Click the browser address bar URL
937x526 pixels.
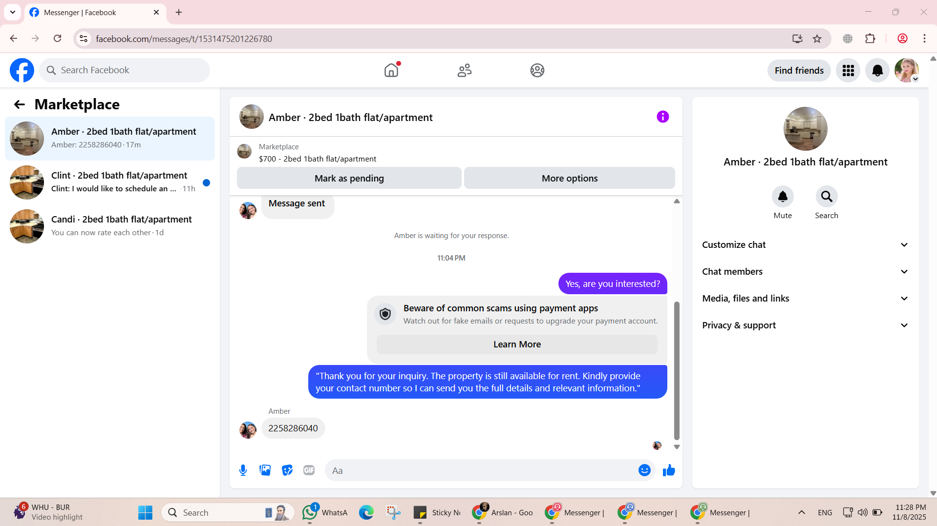[x=184, y=39]
